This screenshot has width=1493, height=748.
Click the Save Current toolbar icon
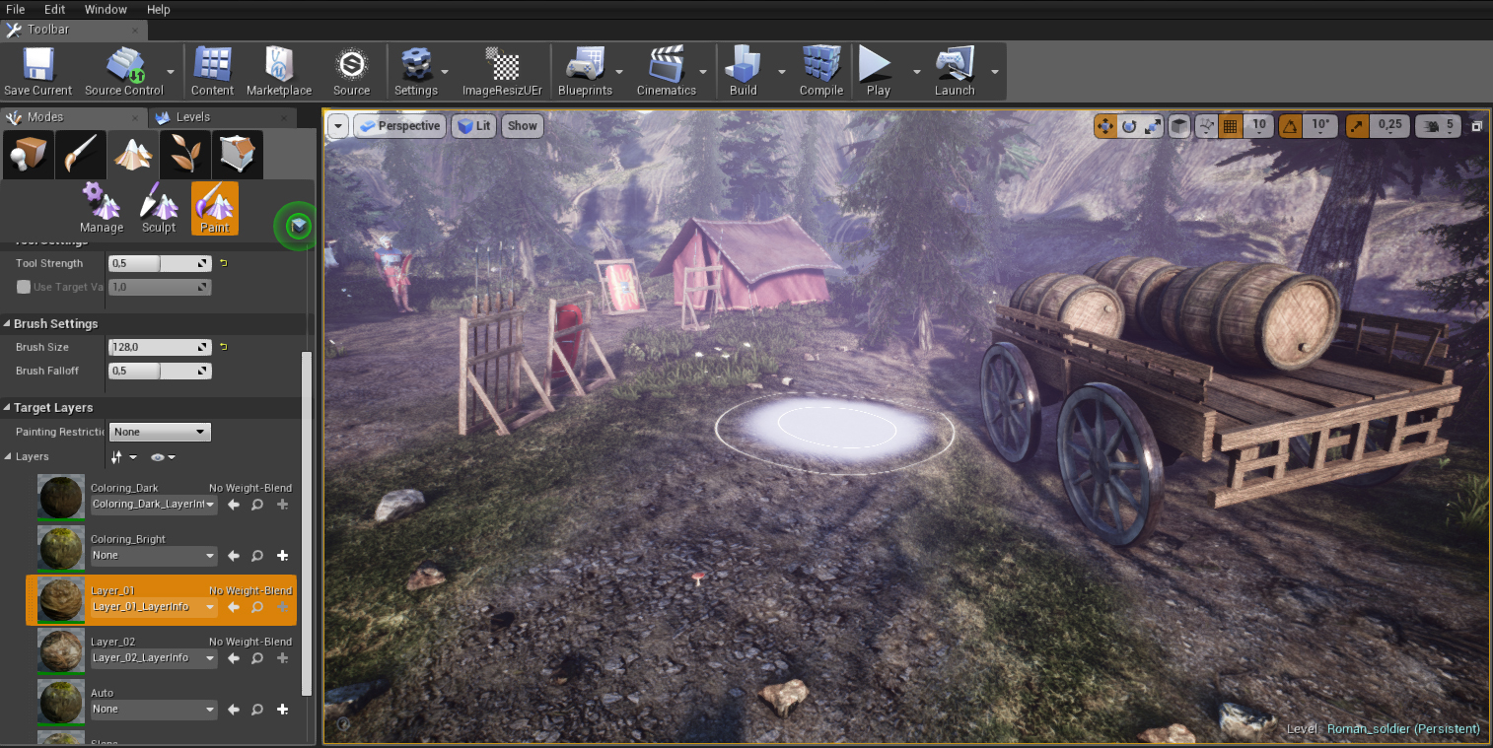(x=38, y=71)
